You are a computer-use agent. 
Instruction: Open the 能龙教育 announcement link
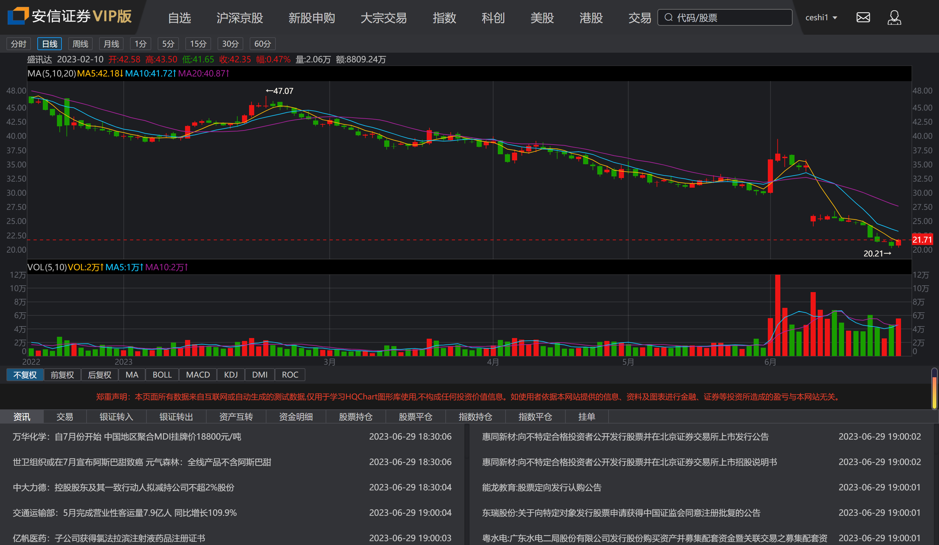[541, 487]
